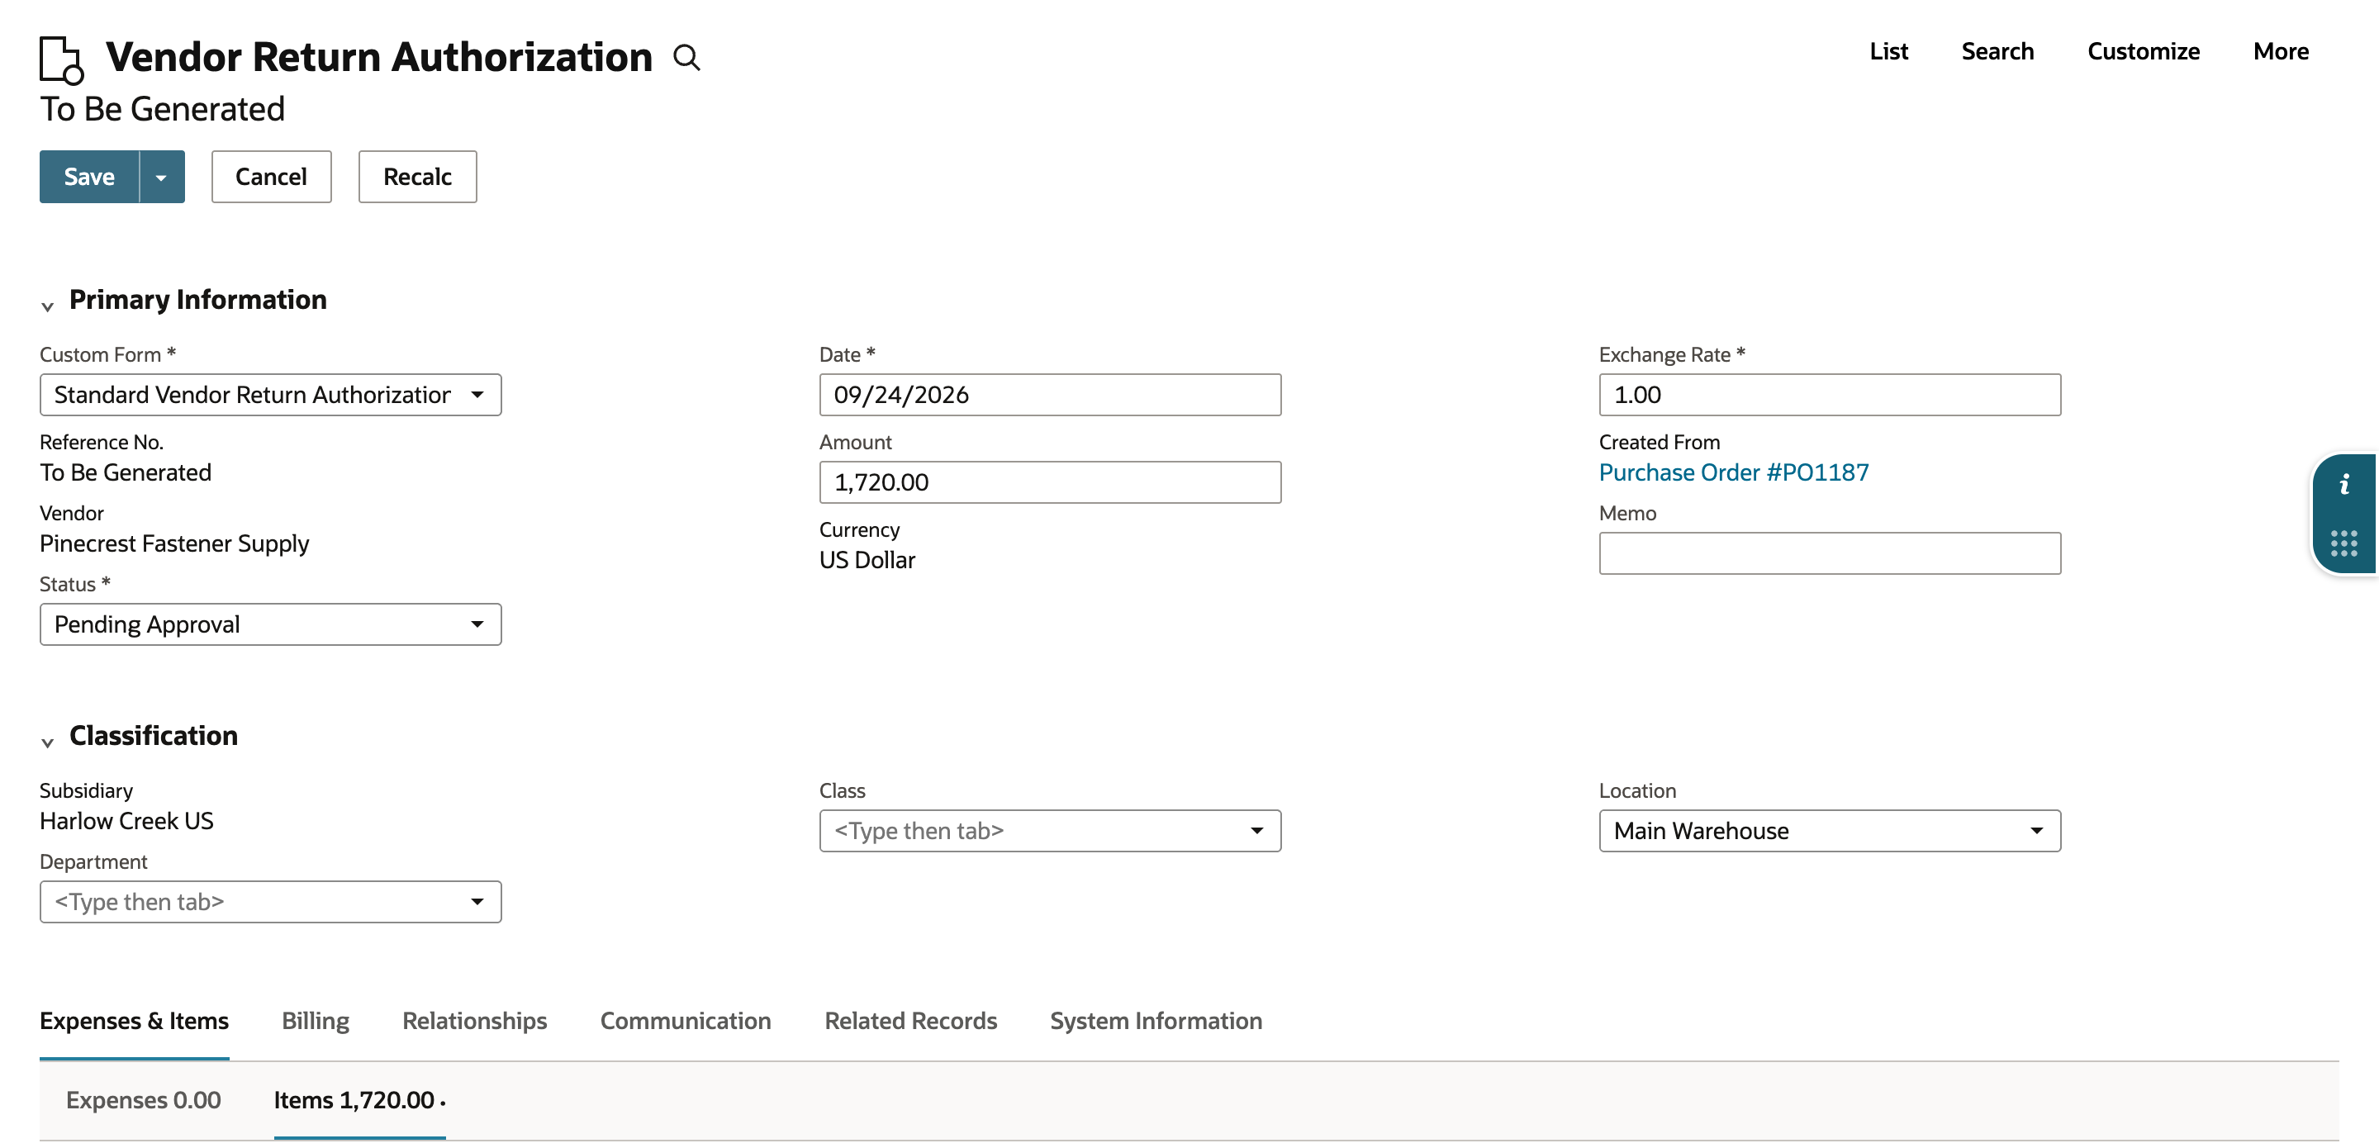Collapse the Primary Information section

click(47, 306)
